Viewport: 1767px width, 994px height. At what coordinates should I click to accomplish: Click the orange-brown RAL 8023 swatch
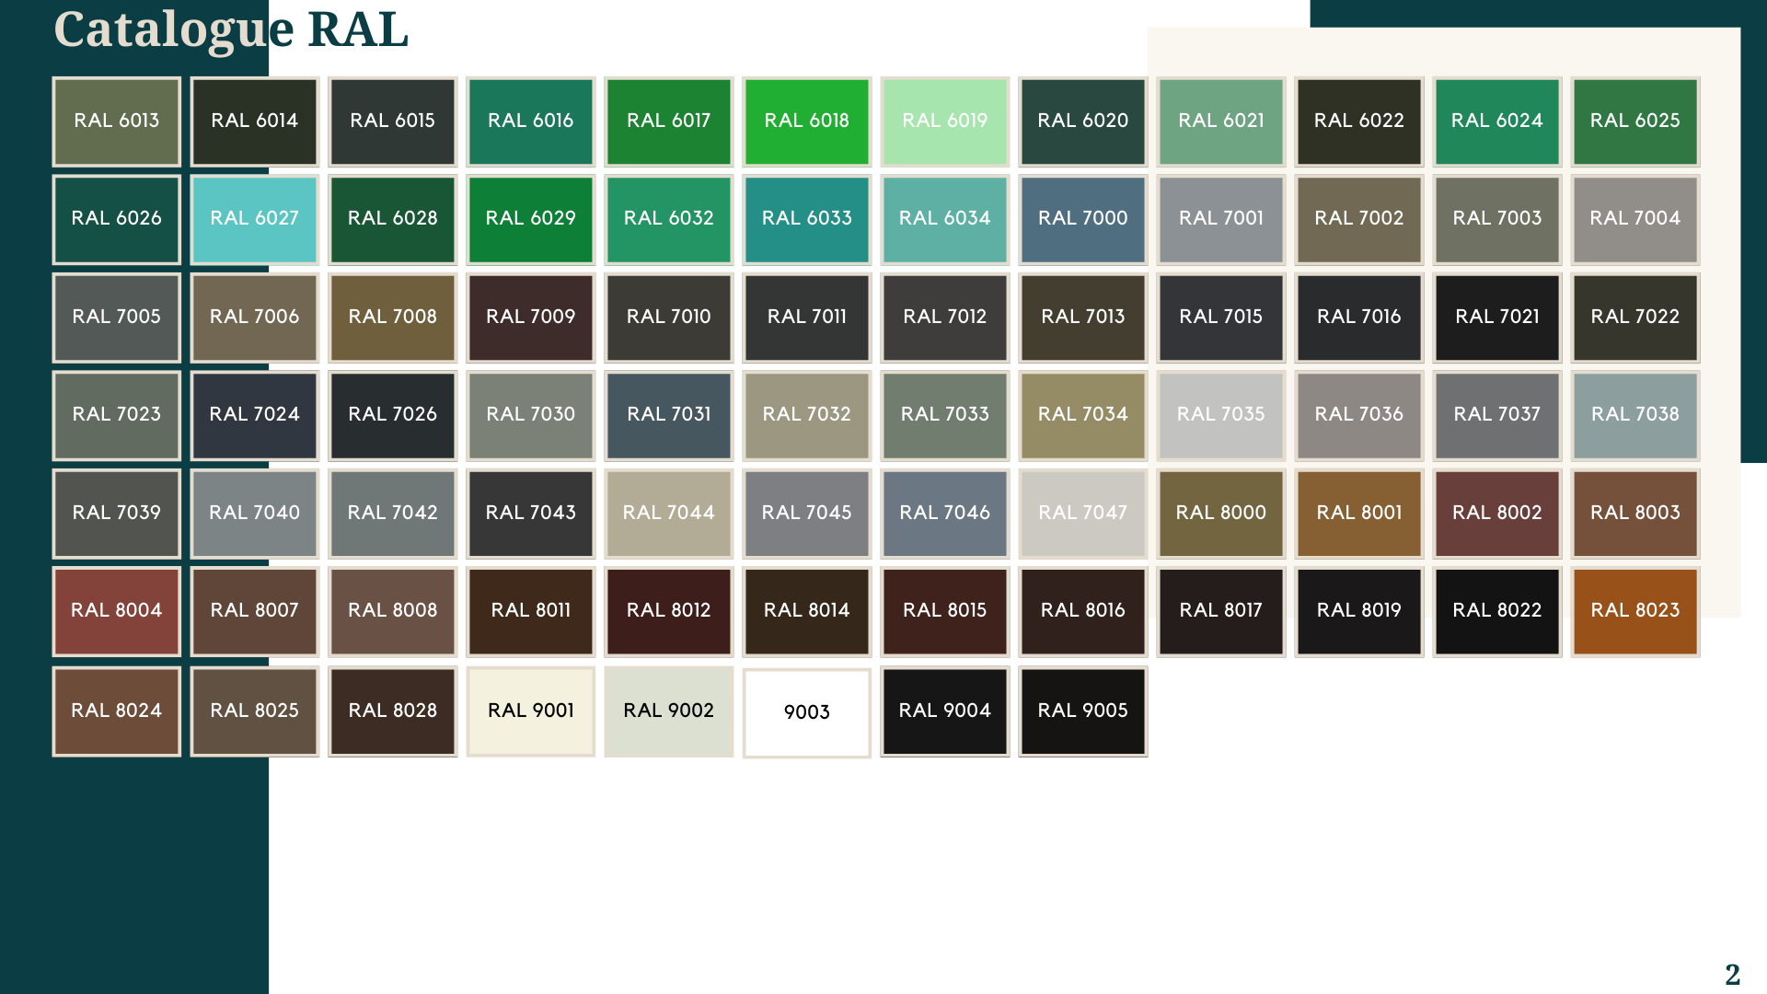[x=1635, y=611]
